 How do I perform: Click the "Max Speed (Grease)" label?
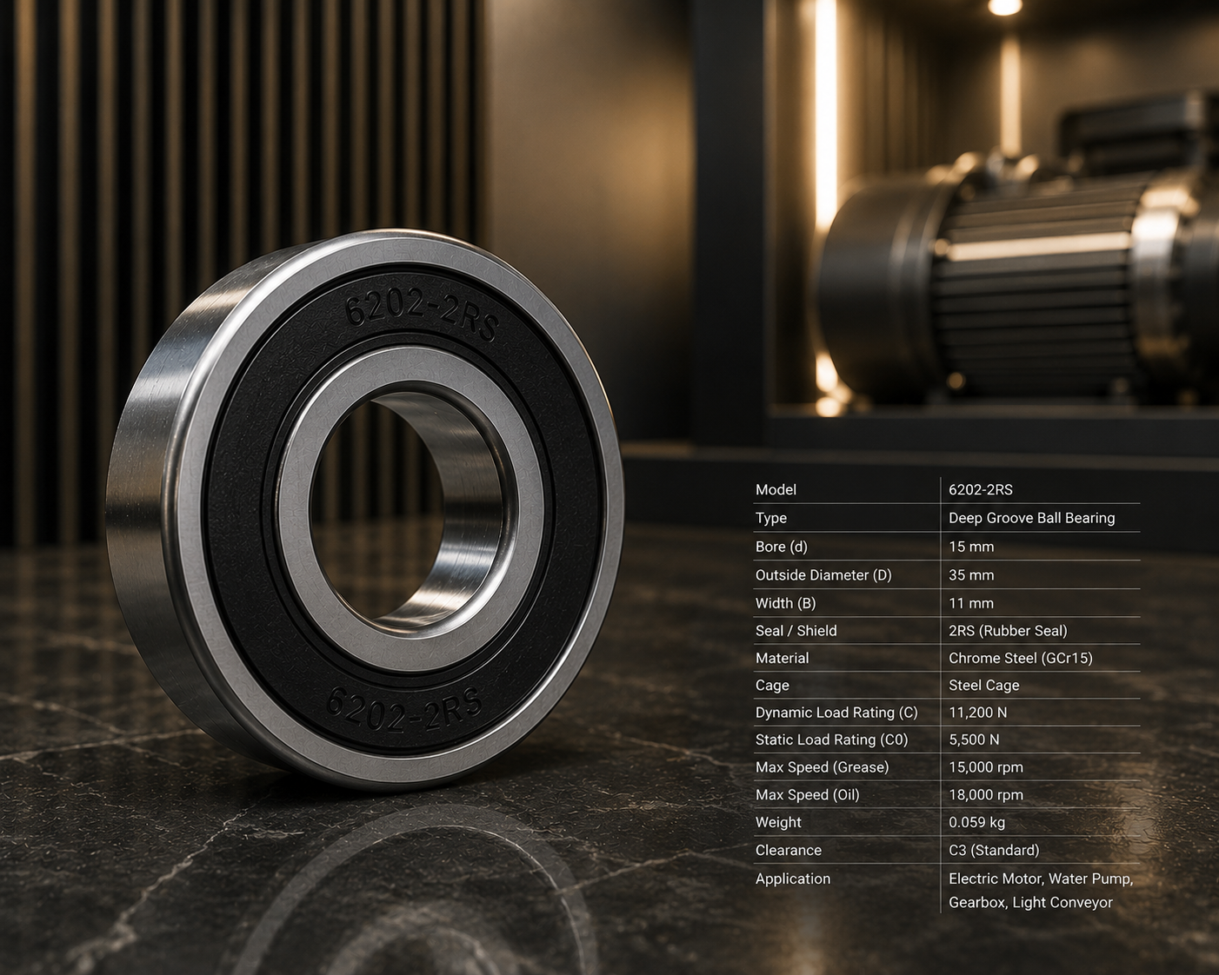coord(823,767)
